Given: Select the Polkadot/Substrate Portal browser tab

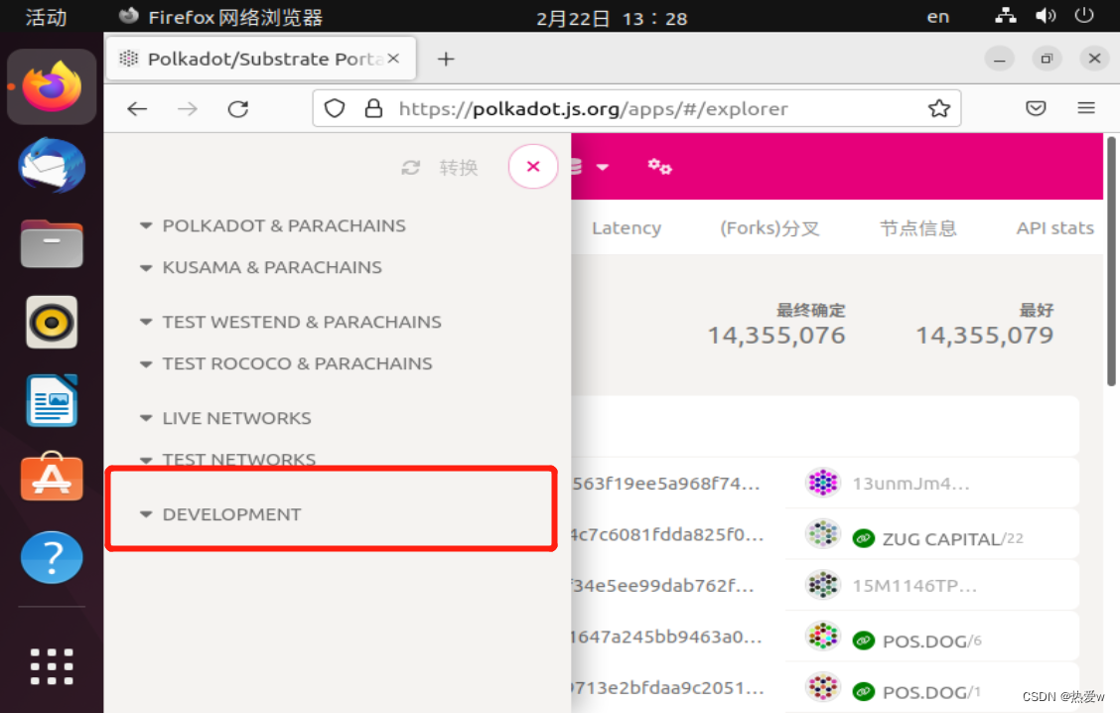Looking at the screenshot, I should [261, 59].
